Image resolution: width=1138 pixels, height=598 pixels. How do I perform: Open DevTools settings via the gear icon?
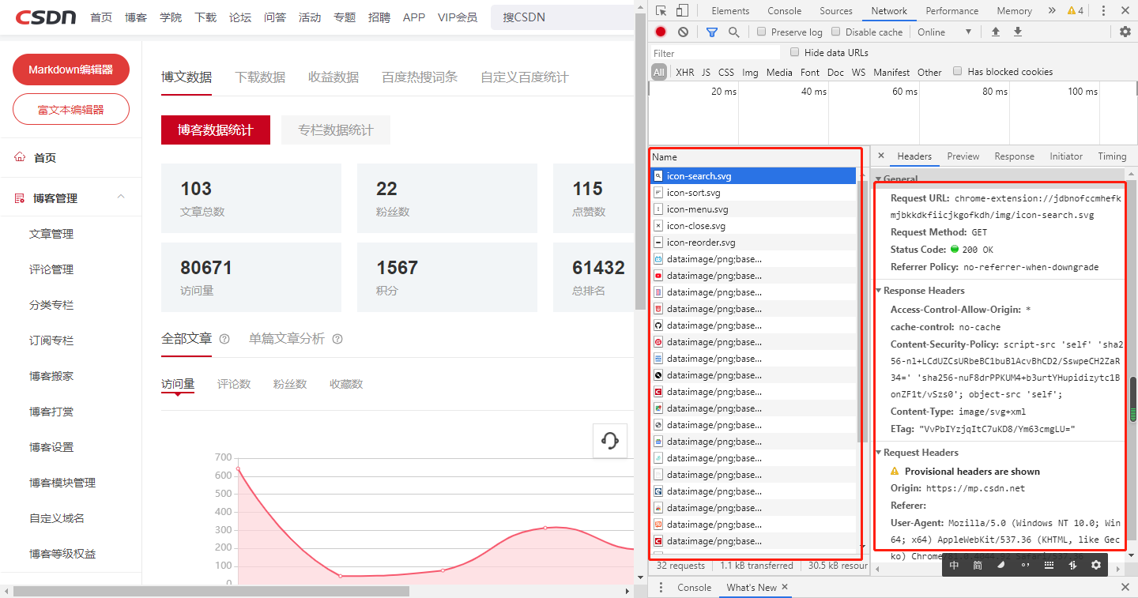(x=1125, y=32)
